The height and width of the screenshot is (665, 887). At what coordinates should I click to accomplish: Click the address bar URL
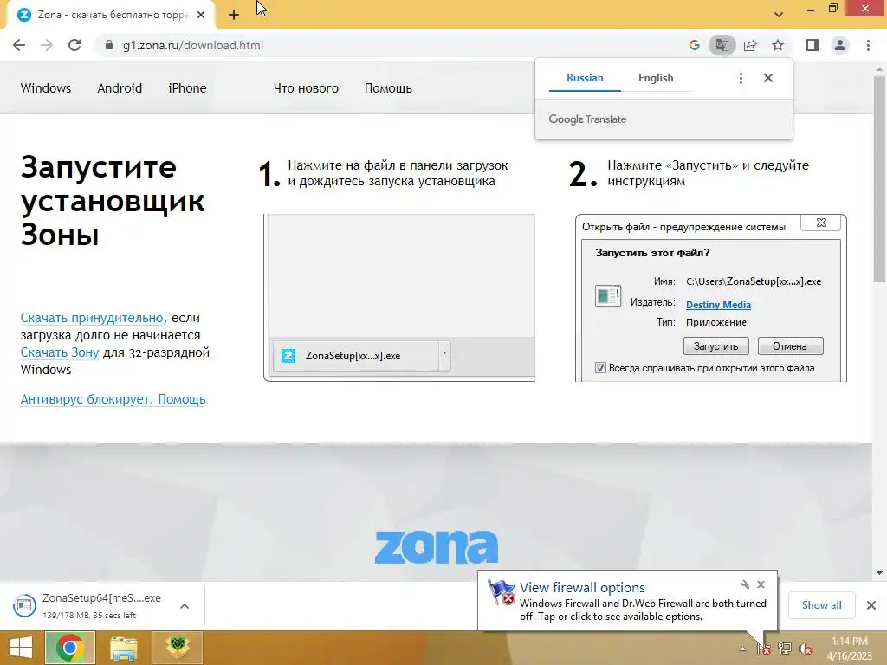[193, 45]
